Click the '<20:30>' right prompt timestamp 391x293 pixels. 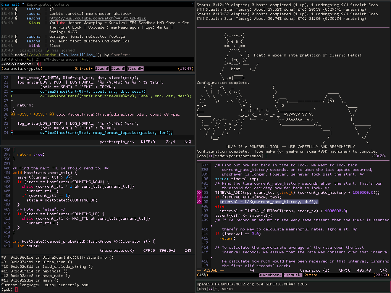click(x=379, y=156)
